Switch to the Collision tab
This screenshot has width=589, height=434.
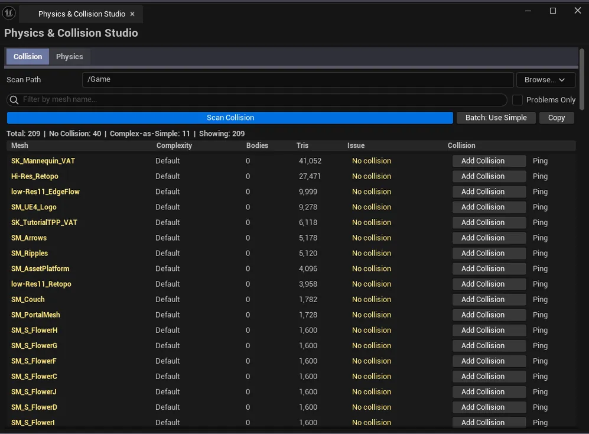[28, 56]
